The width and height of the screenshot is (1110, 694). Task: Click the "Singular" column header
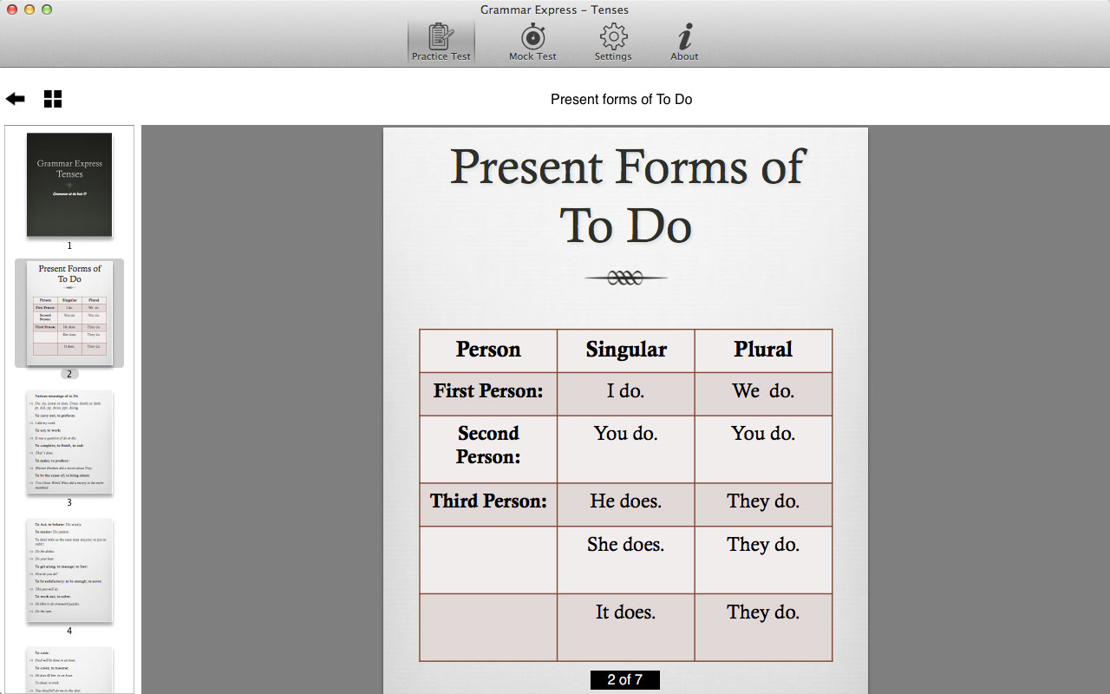coord(625,350)
